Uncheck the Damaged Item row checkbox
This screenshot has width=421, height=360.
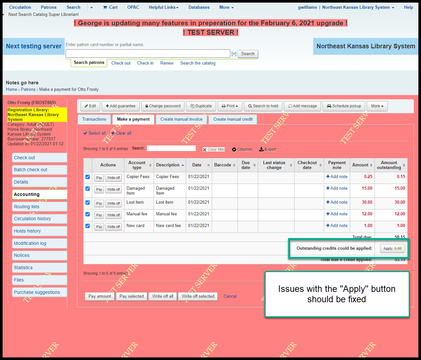[87, 188]
